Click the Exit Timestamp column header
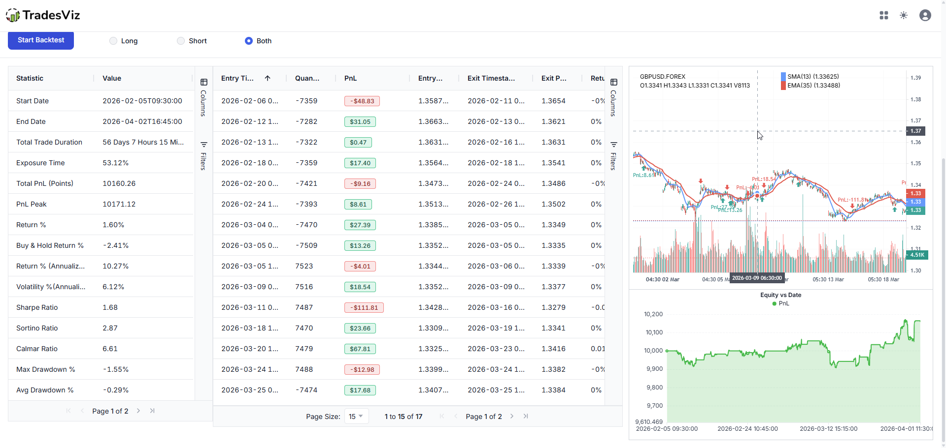946x448 pixels. point(491,78)
